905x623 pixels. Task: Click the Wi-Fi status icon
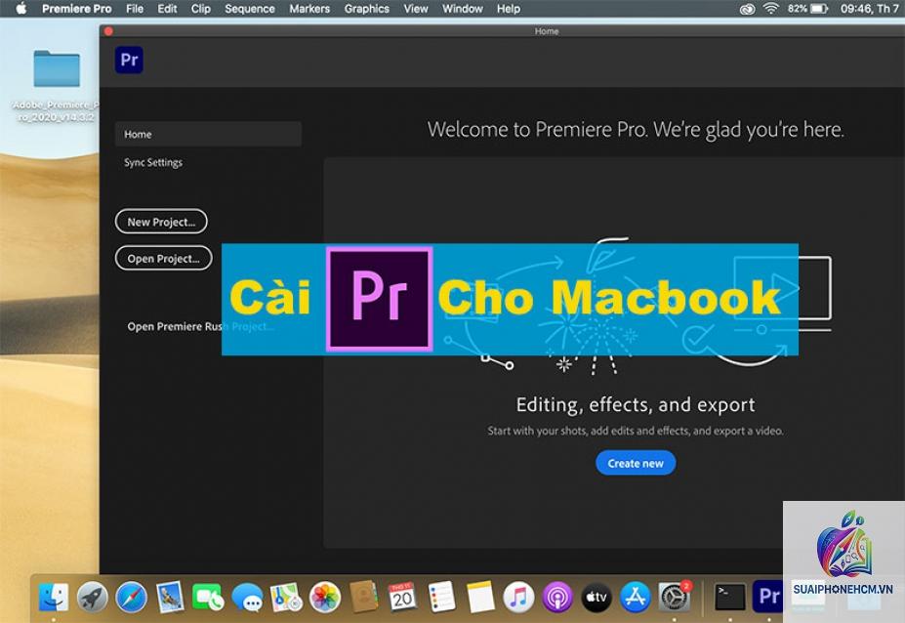click(x=770, y=9)
